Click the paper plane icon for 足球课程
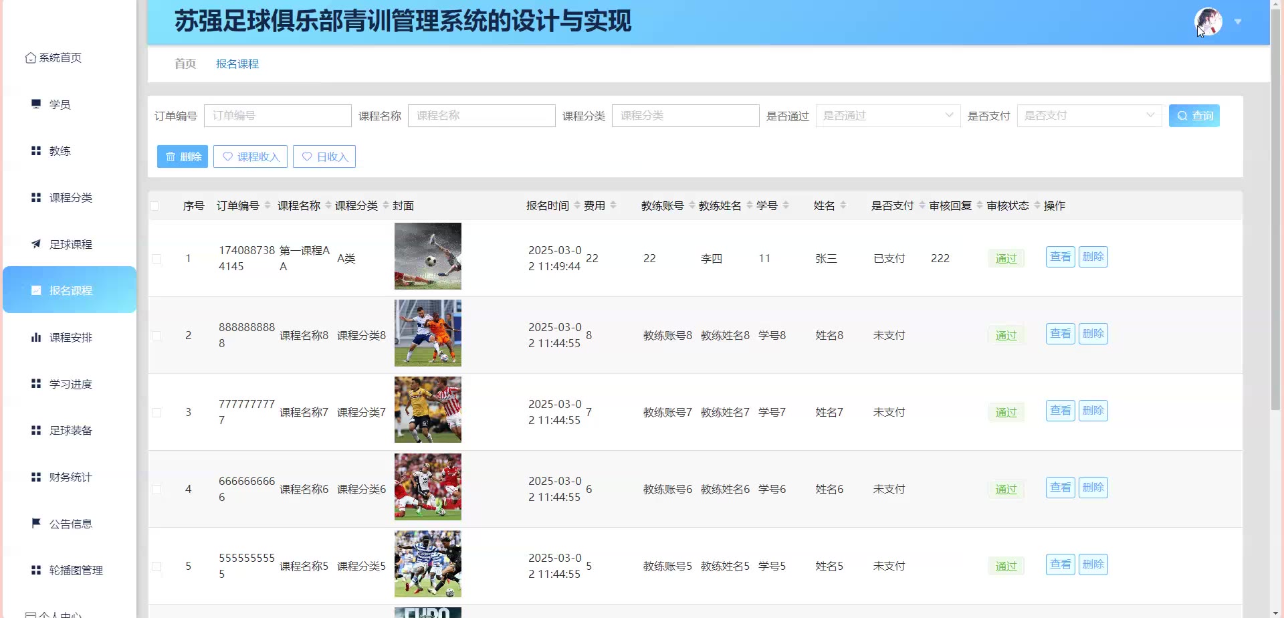Screen dimensions: 1284x618 pos(36,244)
